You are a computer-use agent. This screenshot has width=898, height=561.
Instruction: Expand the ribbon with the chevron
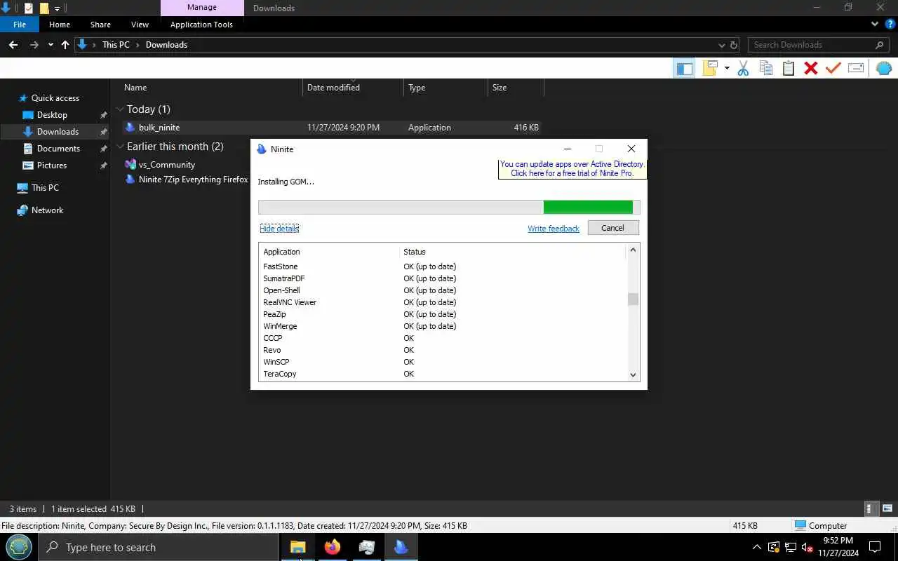[x=875, y=24]
